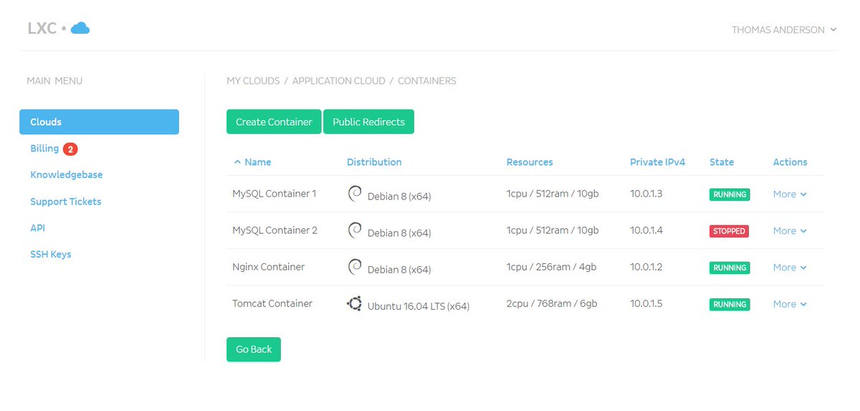Viewport: 860px width, 411px height.
Task: Expand More actions for Nginx Container
Action: [790, 268]
